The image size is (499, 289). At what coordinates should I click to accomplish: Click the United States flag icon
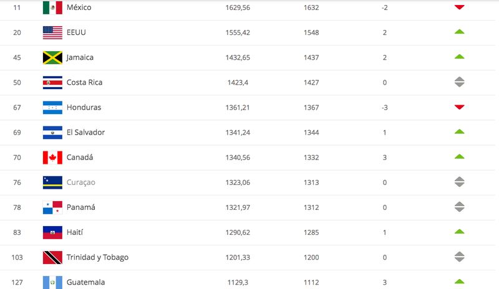(x=52, y=32)
